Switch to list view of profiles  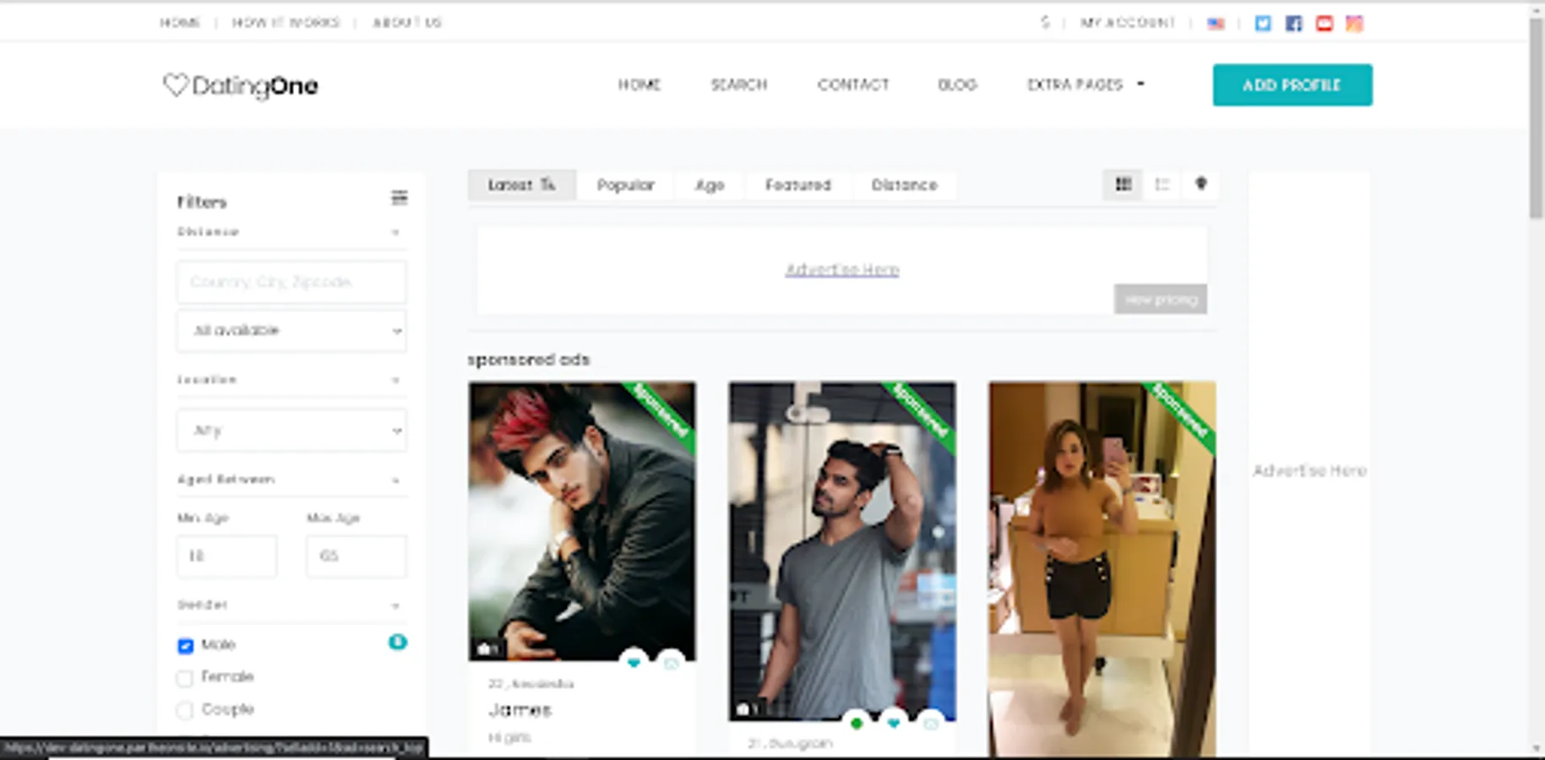[1161, 184]
